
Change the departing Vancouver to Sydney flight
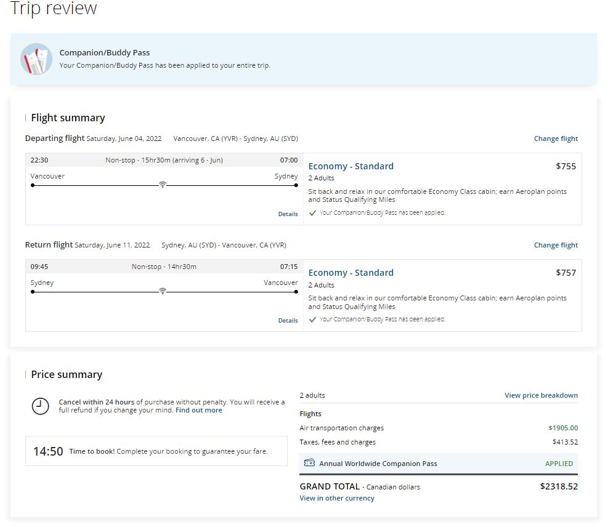(x=556, y=139)
